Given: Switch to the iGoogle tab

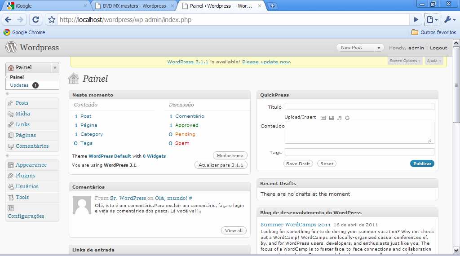Looking at the screenshot, I should point(46,5).
